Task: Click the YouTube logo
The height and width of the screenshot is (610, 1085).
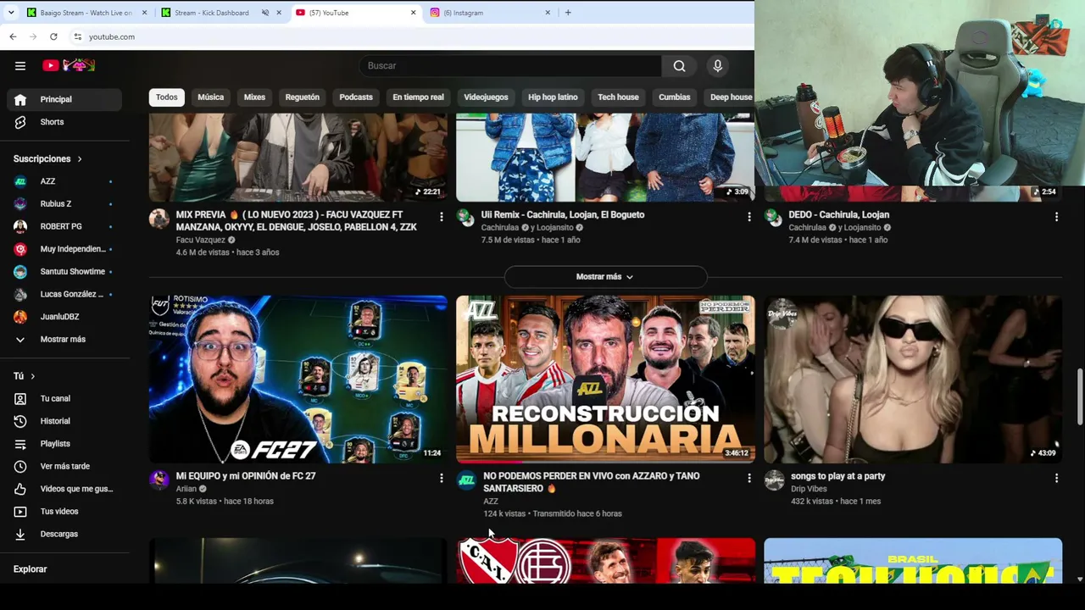Action: click(69, 65)
